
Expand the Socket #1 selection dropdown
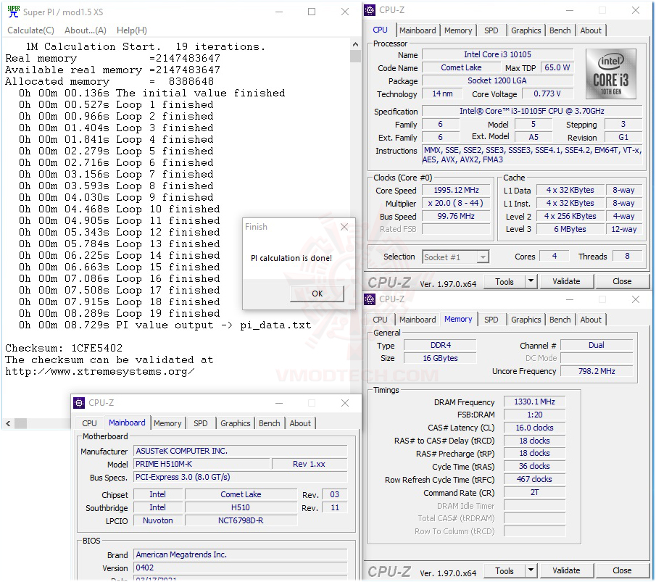click(x=483, y=257)
